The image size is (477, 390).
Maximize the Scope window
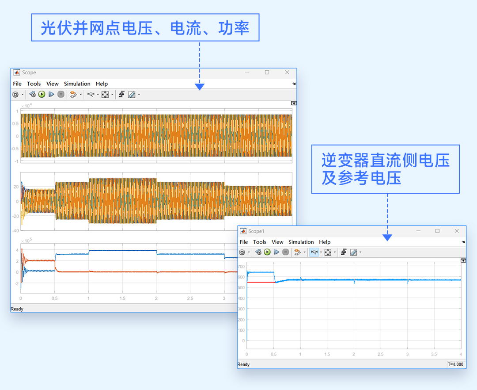[267, 72]
